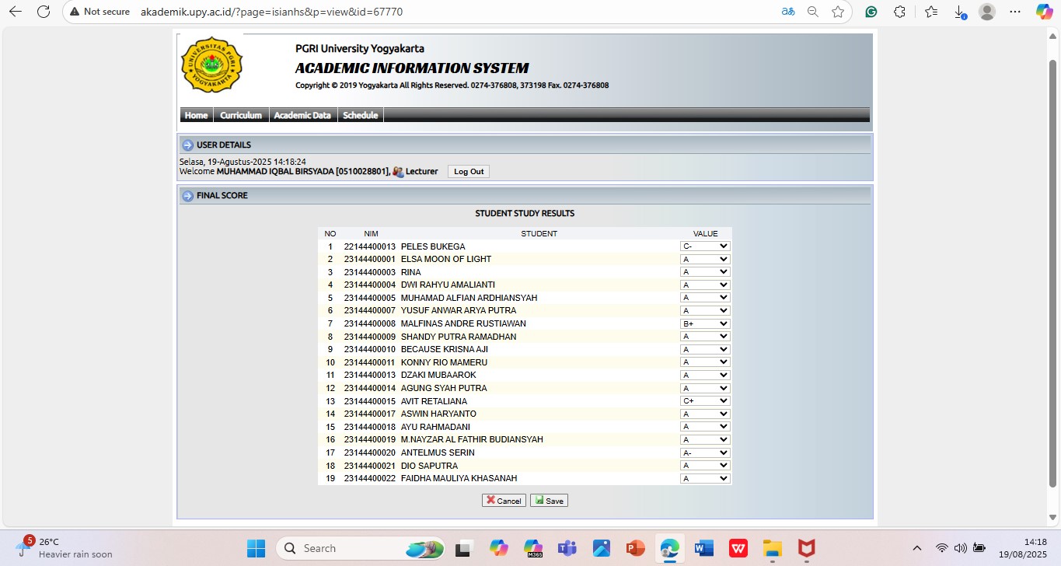Screen dimensions: 1061x566
Task: Open Microsoft Word from the taskbar
Action: point(704,548)
